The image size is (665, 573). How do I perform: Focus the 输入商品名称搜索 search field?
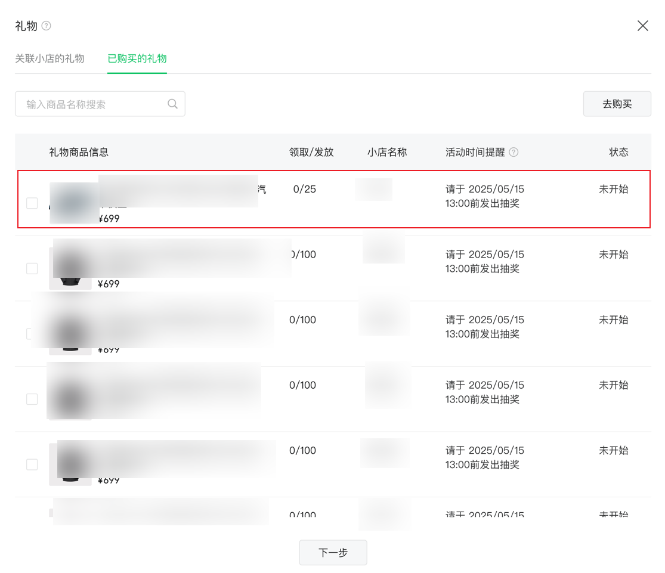click(x=100, y=104)
